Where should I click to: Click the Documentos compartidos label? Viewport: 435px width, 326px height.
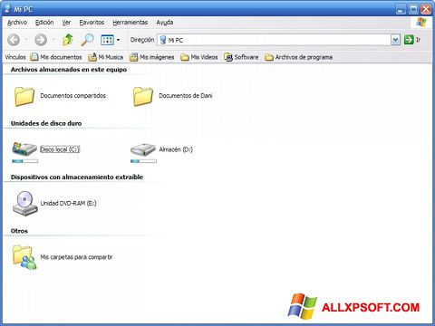tap(73, 96)
